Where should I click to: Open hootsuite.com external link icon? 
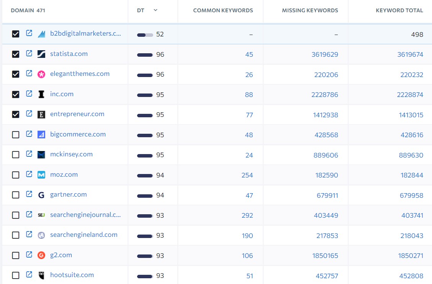pyautogui.click(x=29, y=275)
